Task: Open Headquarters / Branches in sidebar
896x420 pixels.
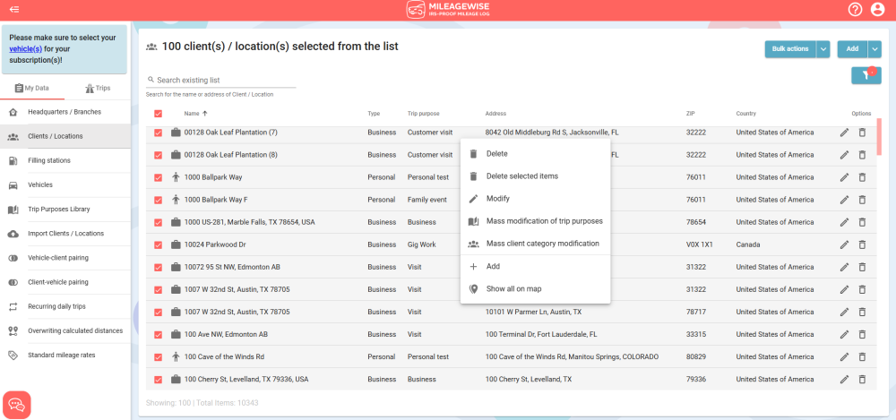Action: (65, 112)
